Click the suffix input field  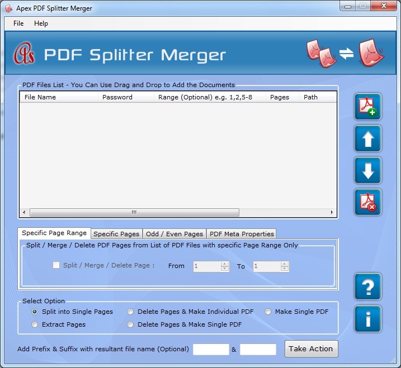point(258,350)
